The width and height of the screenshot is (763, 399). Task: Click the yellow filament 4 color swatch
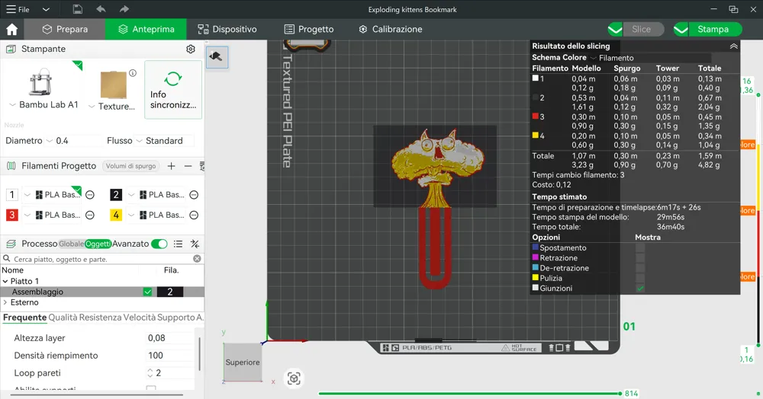coord(116,215)
